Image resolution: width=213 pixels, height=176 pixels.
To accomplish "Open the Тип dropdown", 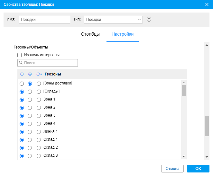I will click(113, 20).
